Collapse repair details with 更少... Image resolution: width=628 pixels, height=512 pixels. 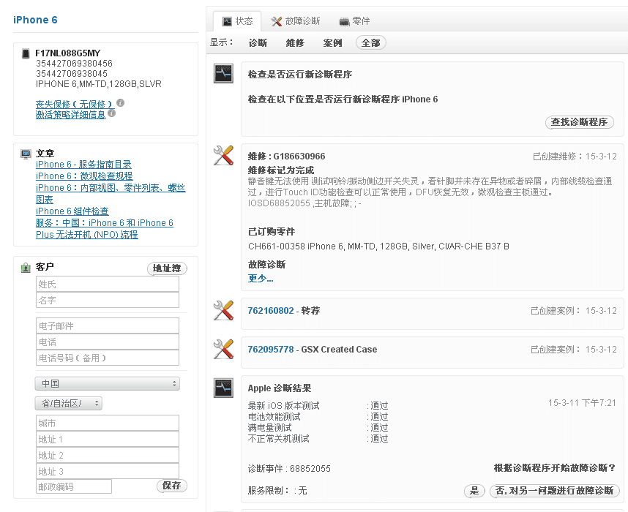click(x=261, y=278)
